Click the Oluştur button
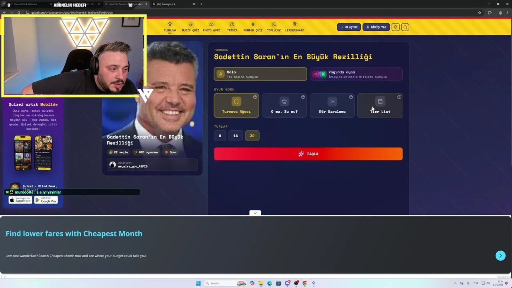Image resolution: width=512 pixels, height=288 pixels. (x=349, y=27)
